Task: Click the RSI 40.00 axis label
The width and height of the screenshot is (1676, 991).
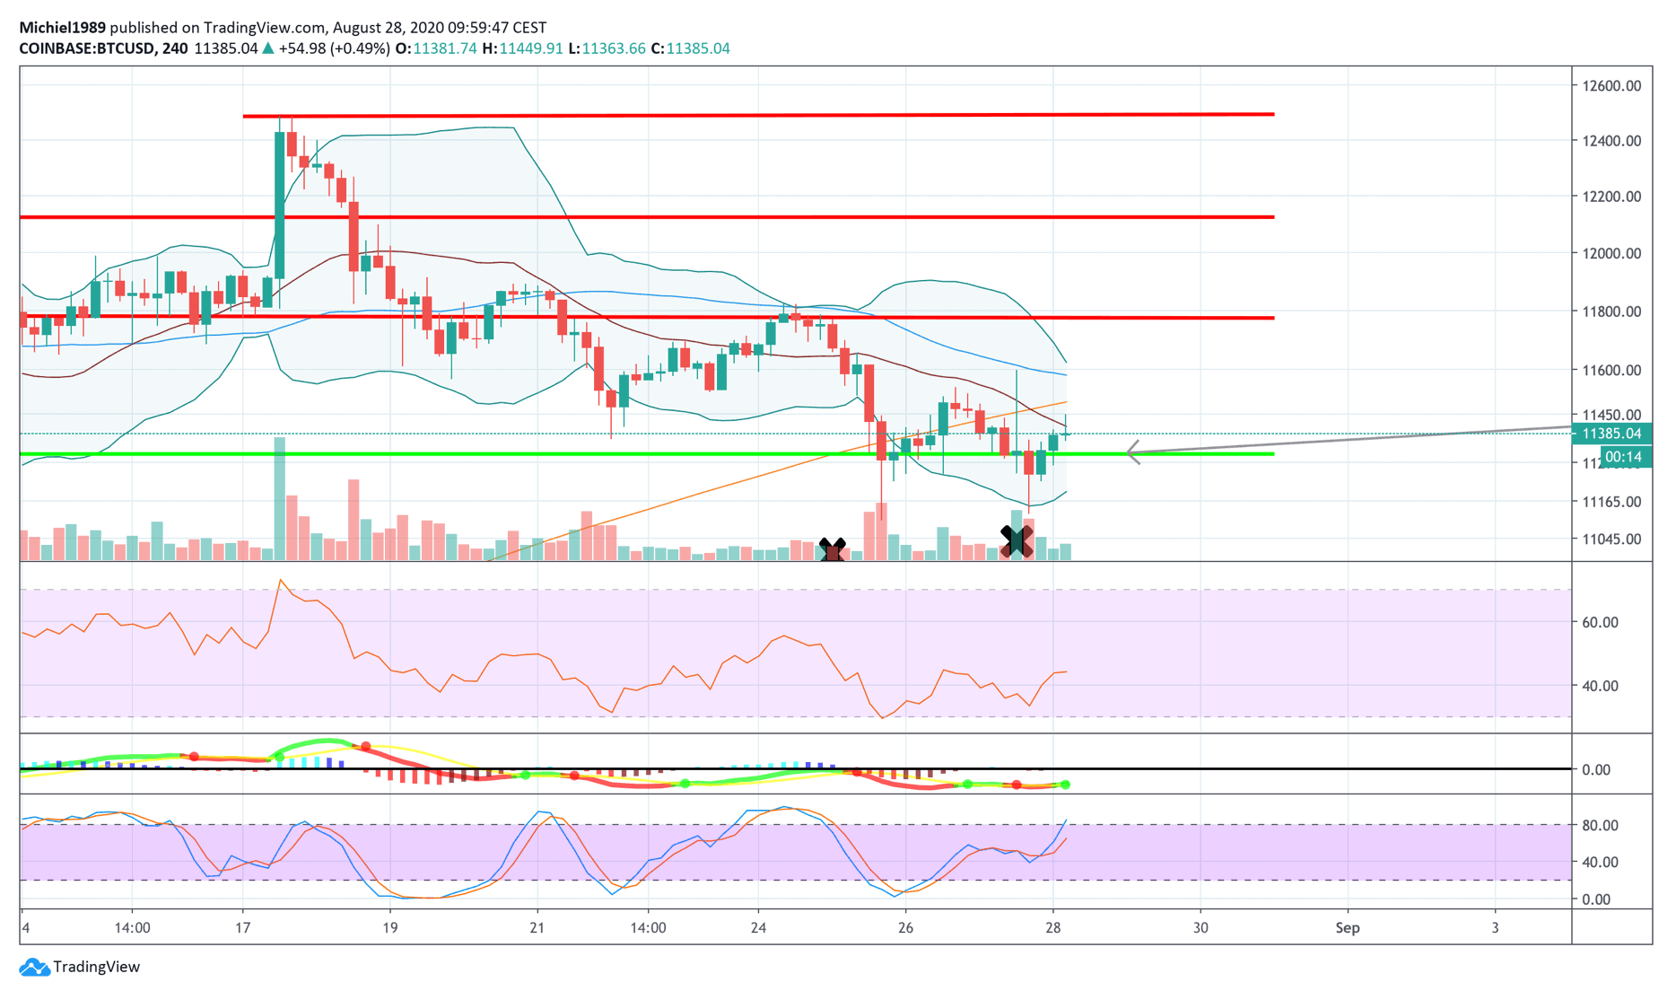Action: pos(1600,686)
